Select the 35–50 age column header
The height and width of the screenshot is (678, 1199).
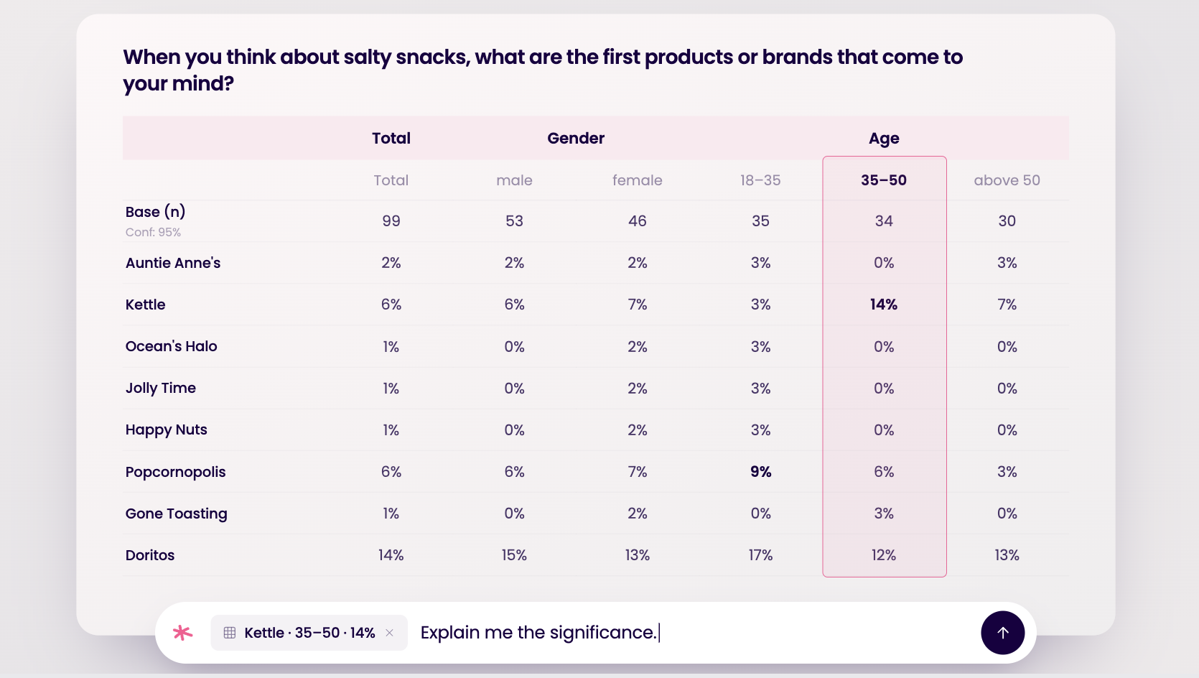(884, 180)
